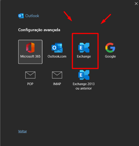Select the Microsoft 365 account icon
The height and width of the screenshot is (146, 139).
(30, 48)
